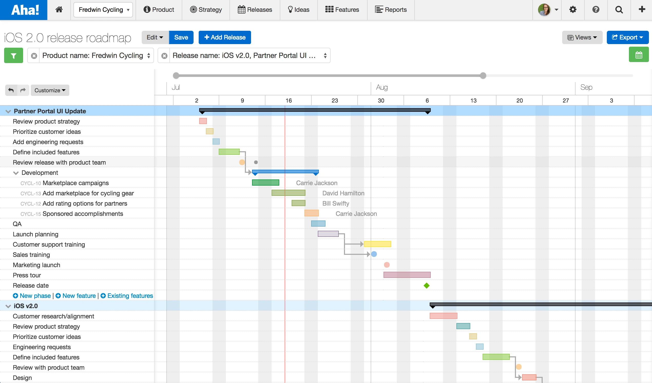Open the Reports menu
The width and height of the screenshot is (652, 383).
[x=391, y=9]
